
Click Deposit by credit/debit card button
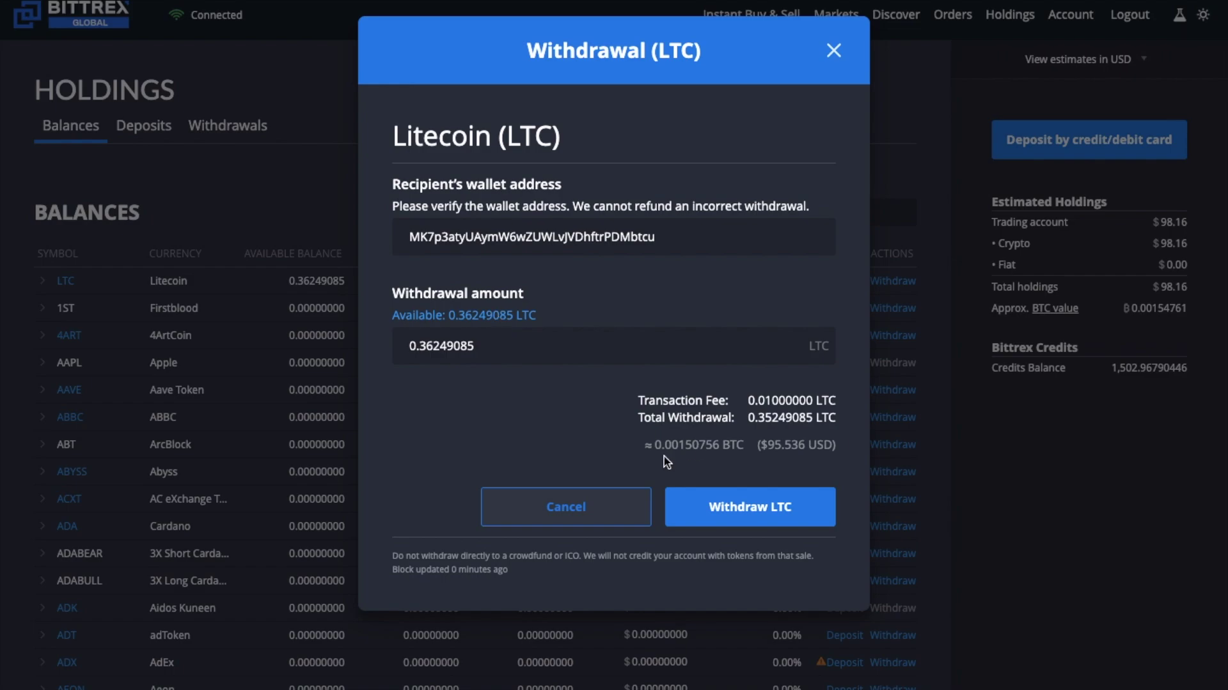click(x=1089, y=139)
